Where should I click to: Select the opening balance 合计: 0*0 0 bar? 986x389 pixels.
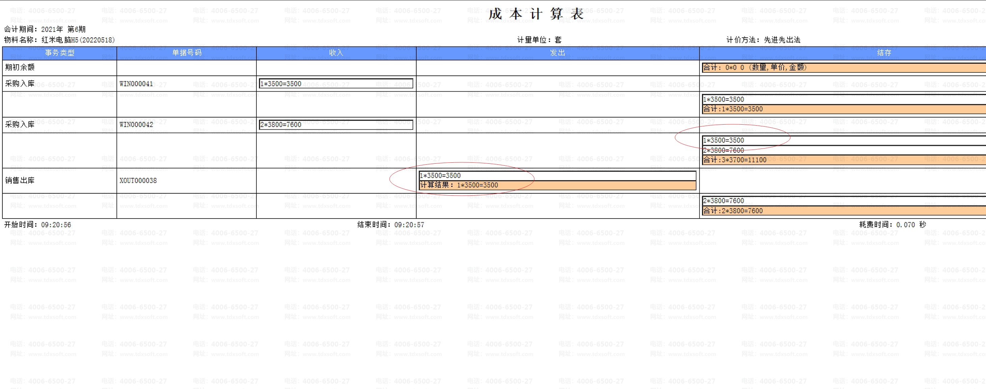(842, 68)
